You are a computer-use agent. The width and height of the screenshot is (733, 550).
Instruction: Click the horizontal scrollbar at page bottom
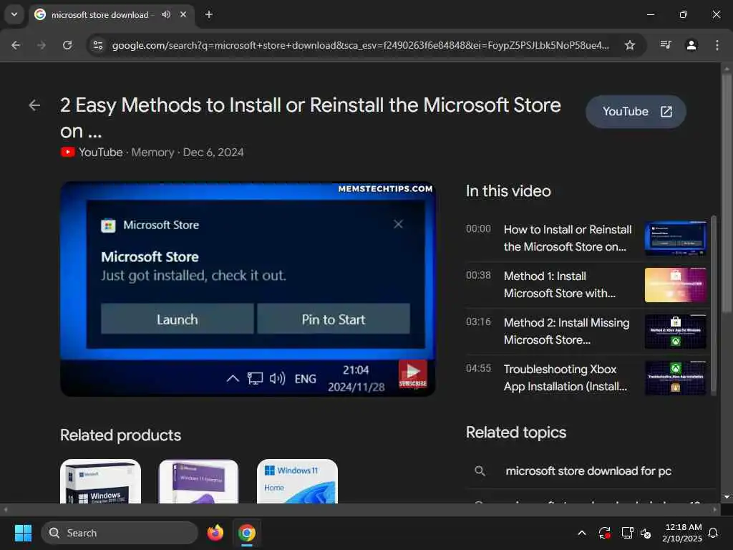360,509
